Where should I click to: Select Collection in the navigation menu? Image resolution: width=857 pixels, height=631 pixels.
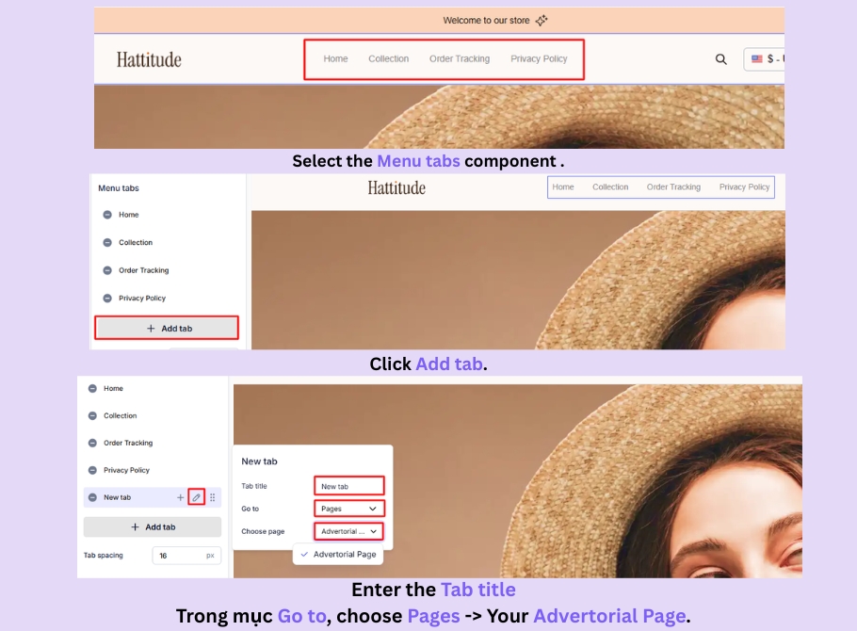[x=389, y=58]
